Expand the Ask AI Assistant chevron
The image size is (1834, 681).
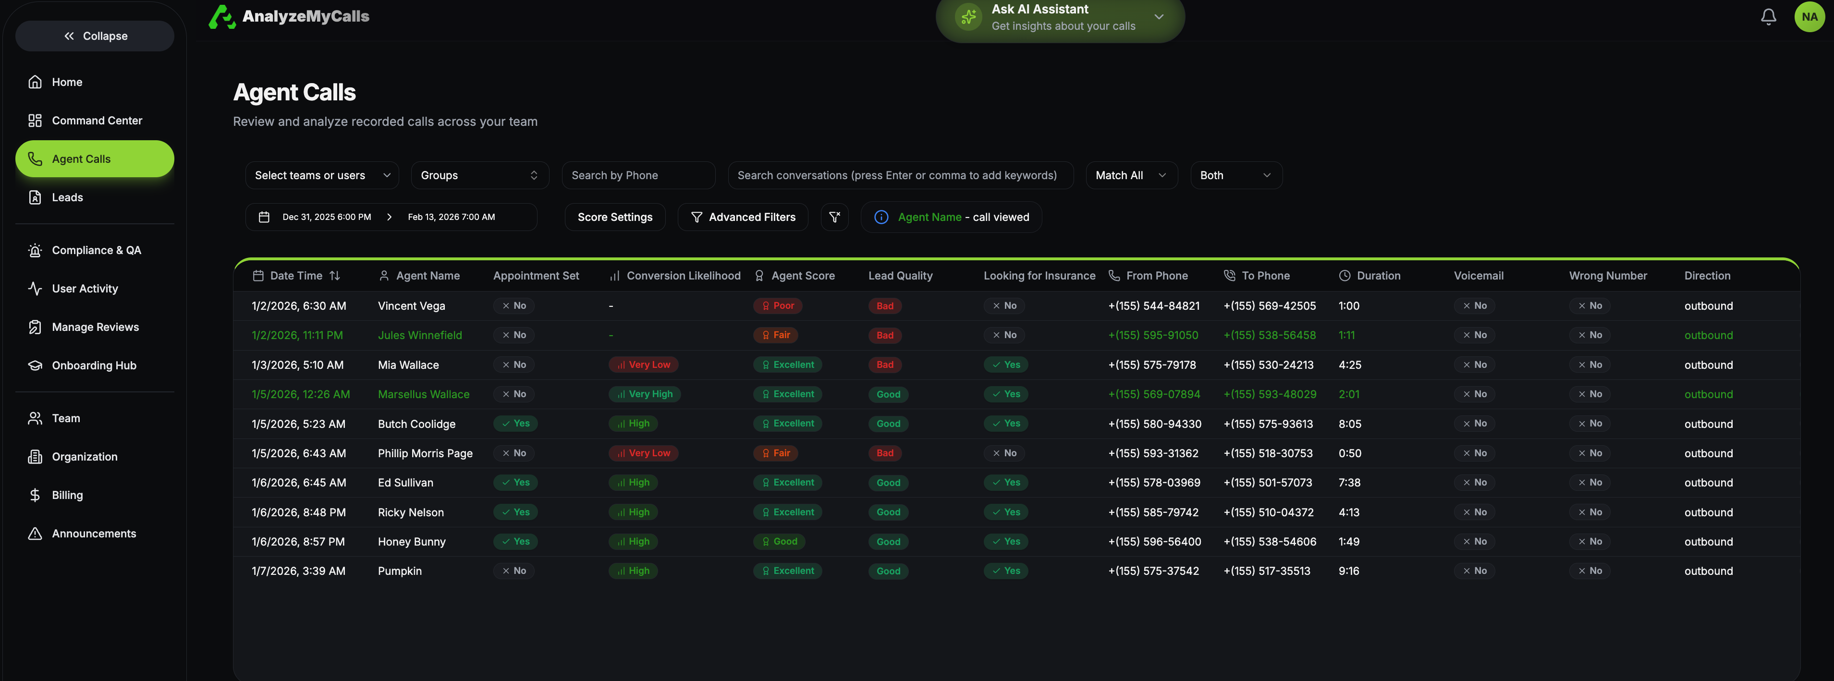pos(1158,17)
